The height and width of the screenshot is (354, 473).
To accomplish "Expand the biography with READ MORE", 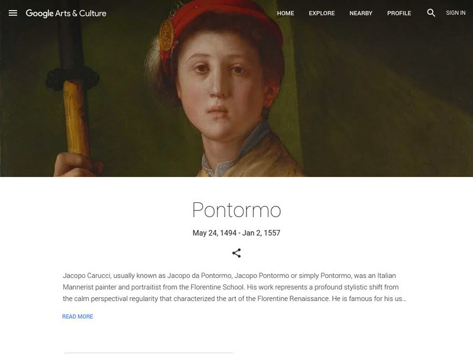I will [x=77, y=317].
